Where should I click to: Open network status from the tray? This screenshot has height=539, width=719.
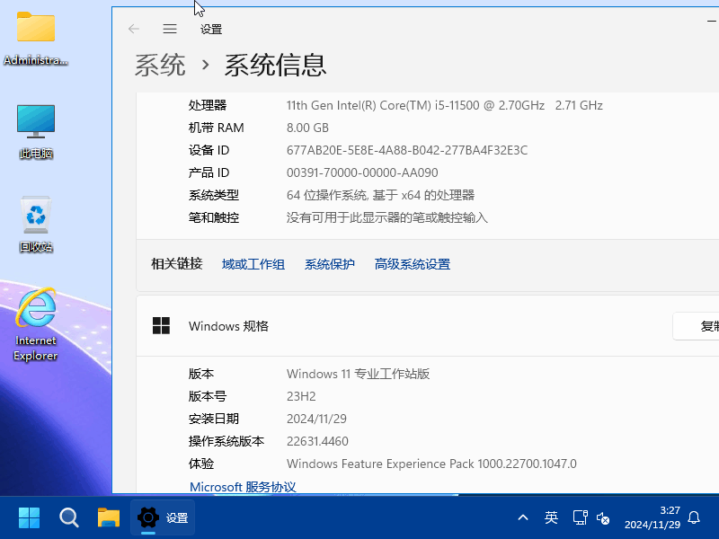pos(581,518)
